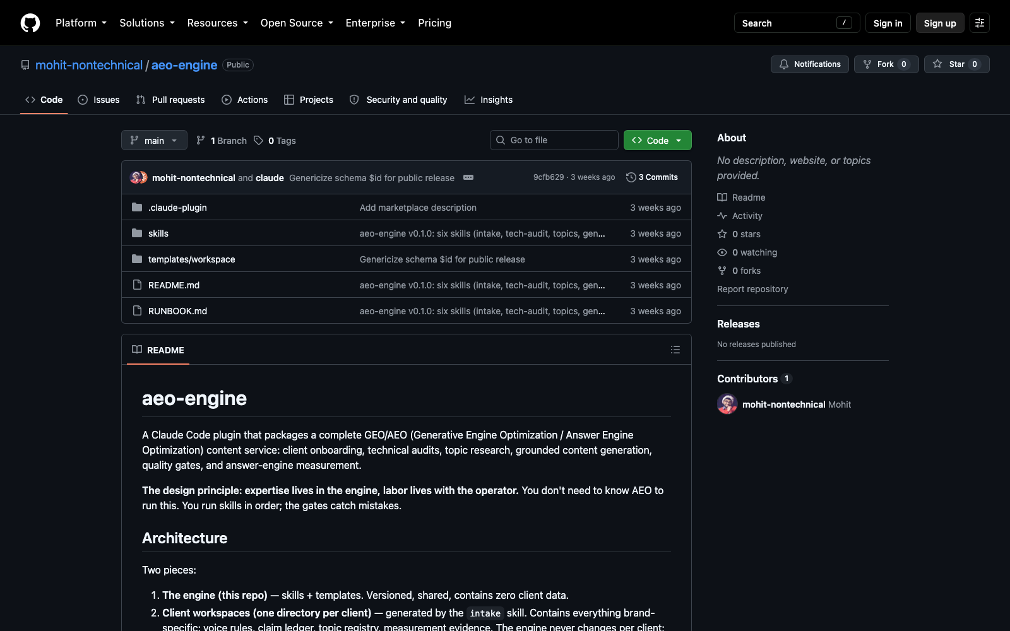Expand commit message details ellipsis

click(x=468, y=177)
